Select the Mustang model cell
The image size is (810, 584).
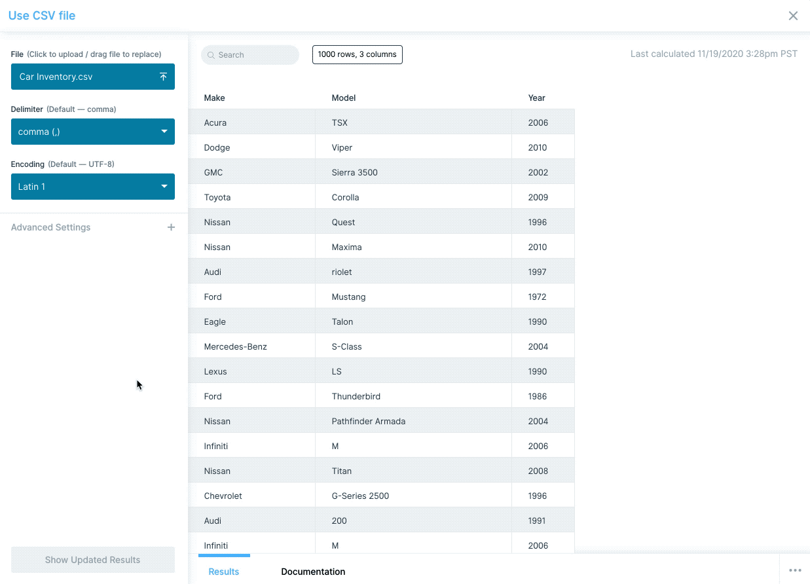tap(414, 297)
